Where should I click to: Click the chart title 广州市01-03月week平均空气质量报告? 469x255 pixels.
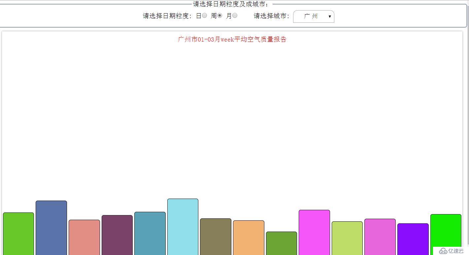coord(232,39)
